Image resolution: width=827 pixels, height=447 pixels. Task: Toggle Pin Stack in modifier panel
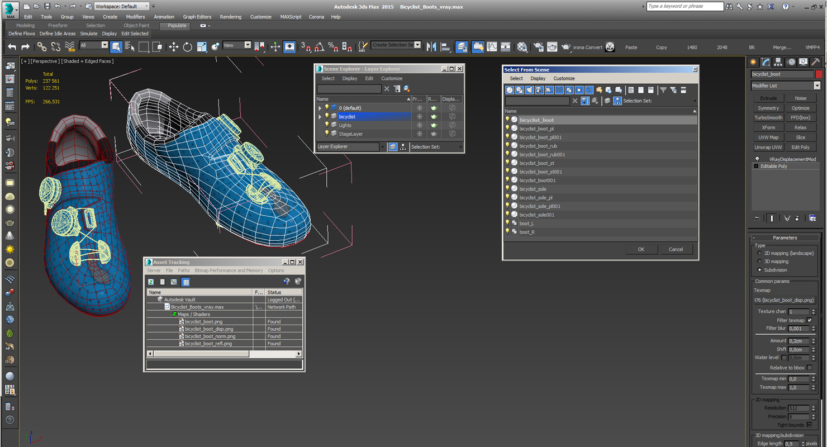pyautogui.click(x=757, y=218)
